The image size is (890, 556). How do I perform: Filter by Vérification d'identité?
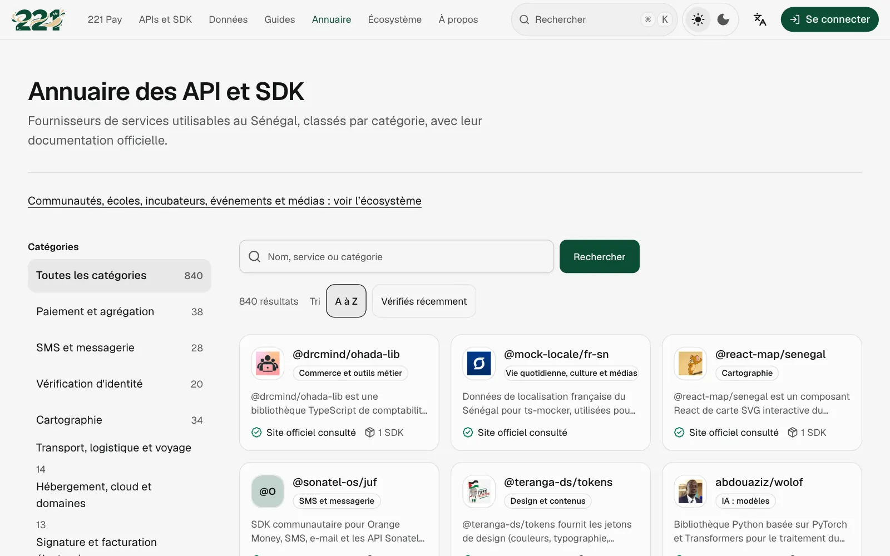click(x=120, y=384)
